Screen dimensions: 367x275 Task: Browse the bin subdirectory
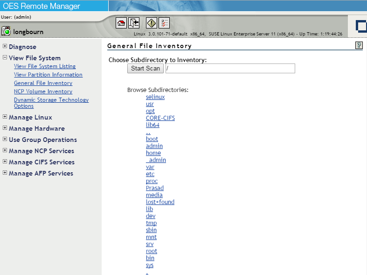(150, 258)
